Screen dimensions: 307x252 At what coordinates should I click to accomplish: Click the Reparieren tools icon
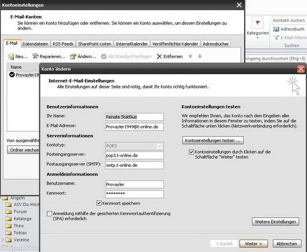(x=35, y=56)
